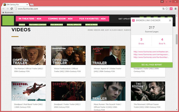Open the Chrome hamburger menu
The image size is (179, 112).
176,9
